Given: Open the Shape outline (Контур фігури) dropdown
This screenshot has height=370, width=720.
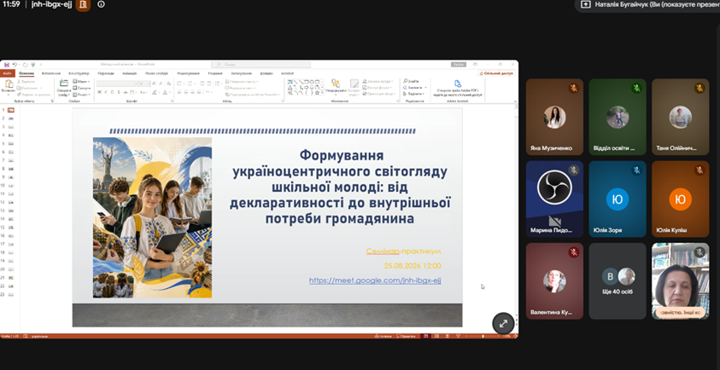Looking at the screenshot, I should 377,88.
